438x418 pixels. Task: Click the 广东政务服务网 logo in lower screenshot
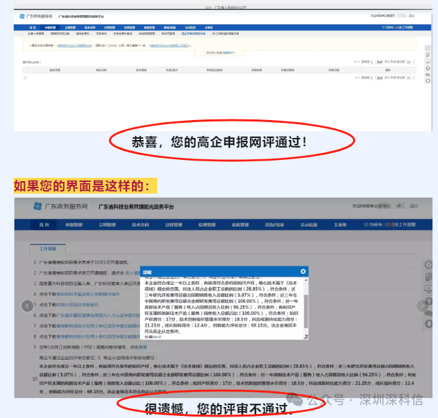[x=60, y=207]
